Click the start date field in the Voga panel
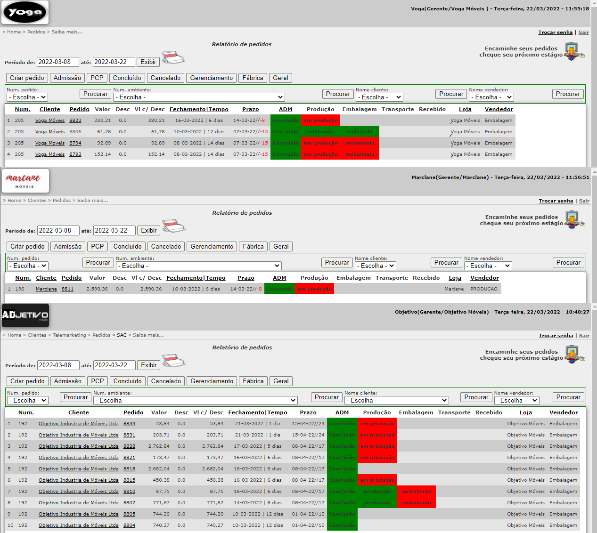This screenshot has width=597, height=533. pos(58,62)
